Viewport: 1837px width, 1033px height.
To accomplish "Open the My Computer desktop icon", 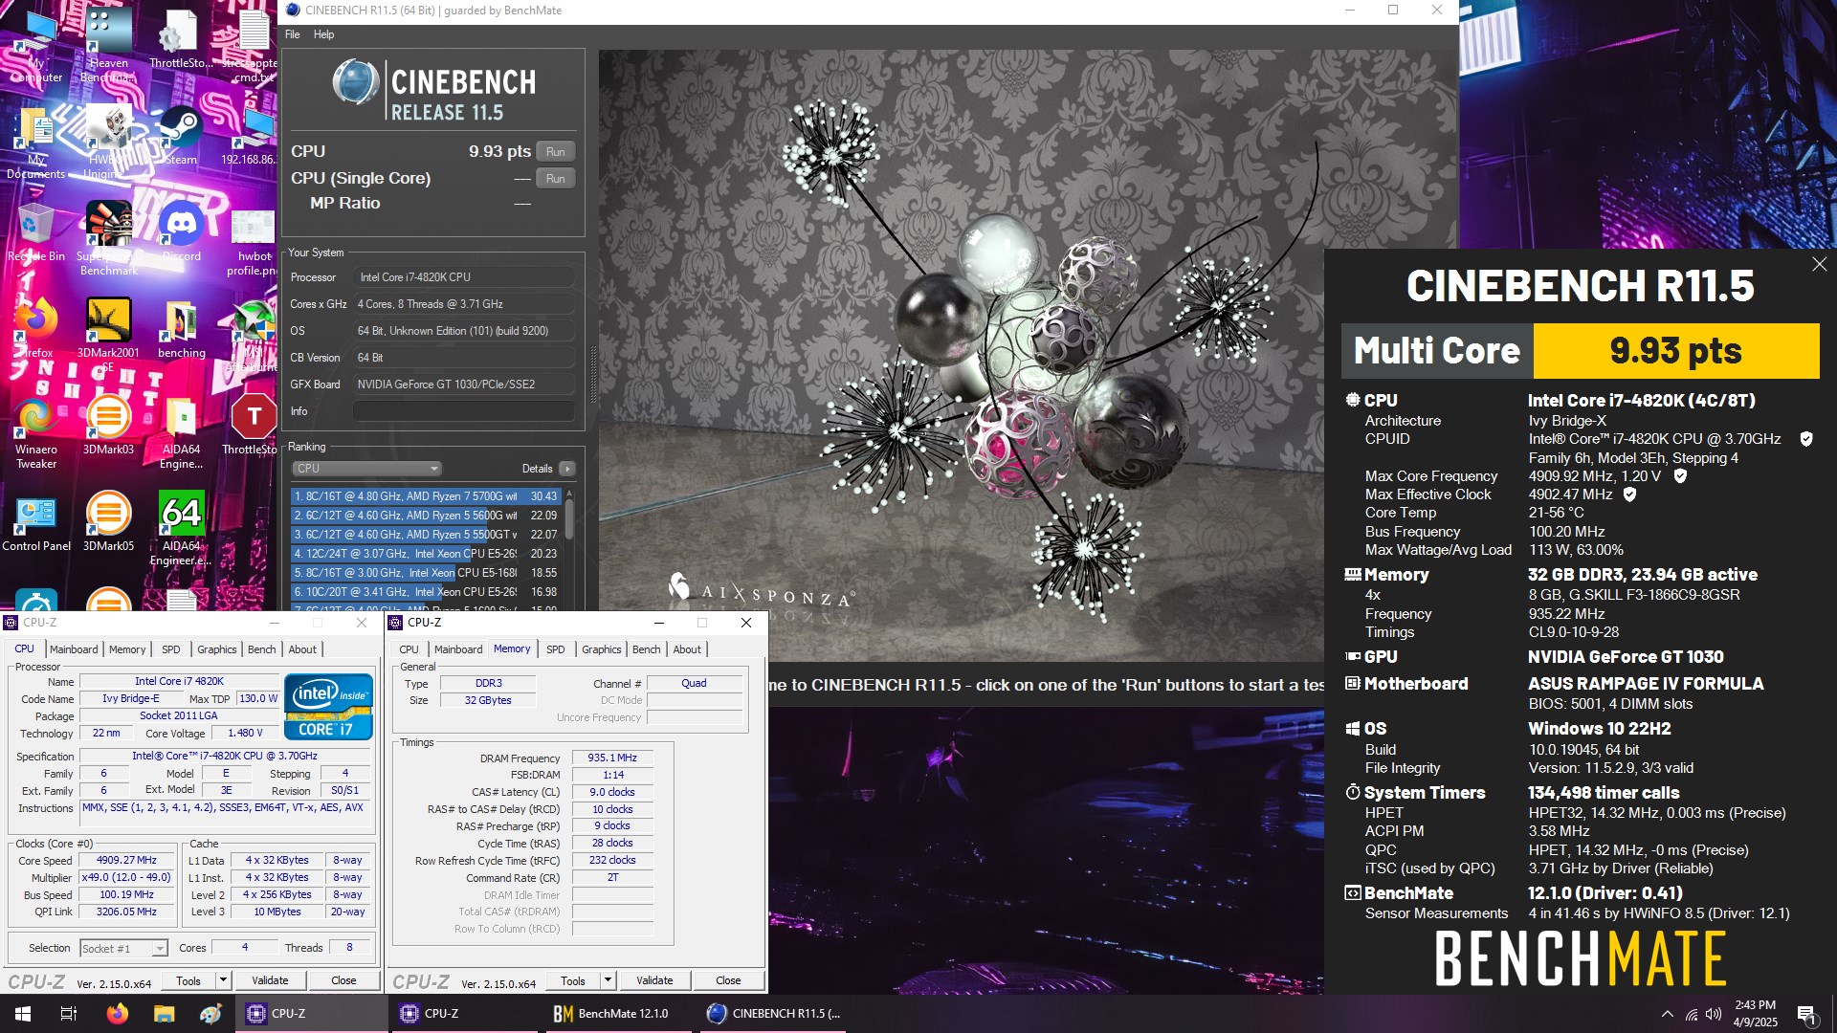I will 36,46.
